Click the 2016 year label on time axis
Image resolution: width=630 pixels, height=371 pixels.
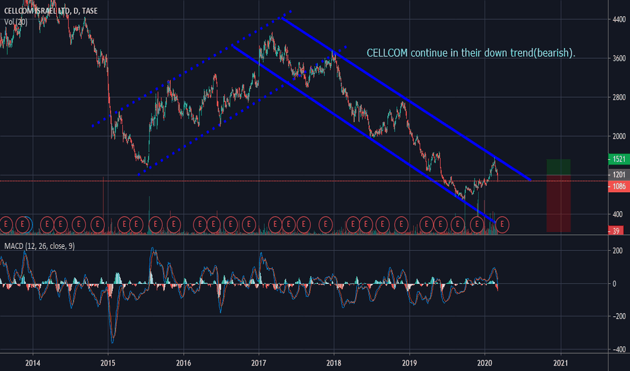click(x=184, y=363)
